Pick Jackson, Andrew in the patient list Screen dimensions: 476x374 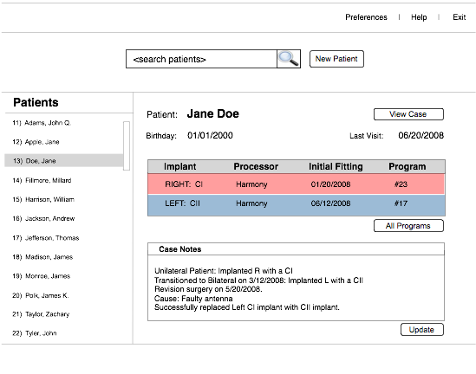click(x=43, y=218)
